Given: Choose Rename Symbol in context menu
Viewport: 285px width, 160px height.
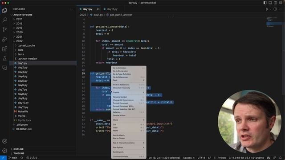Looking at the screenshot, I should [x=129, y=97].
